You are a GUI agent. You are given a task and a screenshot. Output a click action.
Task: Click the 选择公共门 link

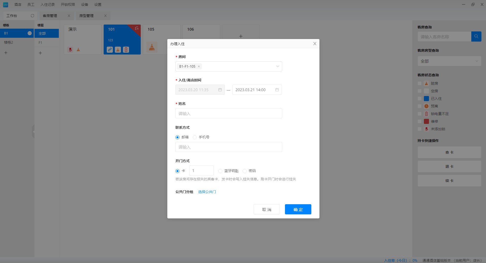(207, 192)
